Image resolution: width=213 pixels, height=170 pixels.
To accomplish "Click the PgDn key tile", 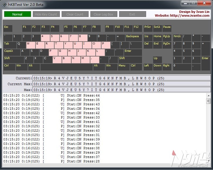I will coord(167,45).
